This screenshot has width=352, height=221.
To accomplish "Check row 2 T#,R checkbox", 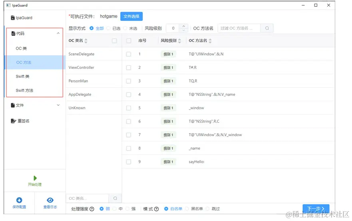I will [129, 68].
